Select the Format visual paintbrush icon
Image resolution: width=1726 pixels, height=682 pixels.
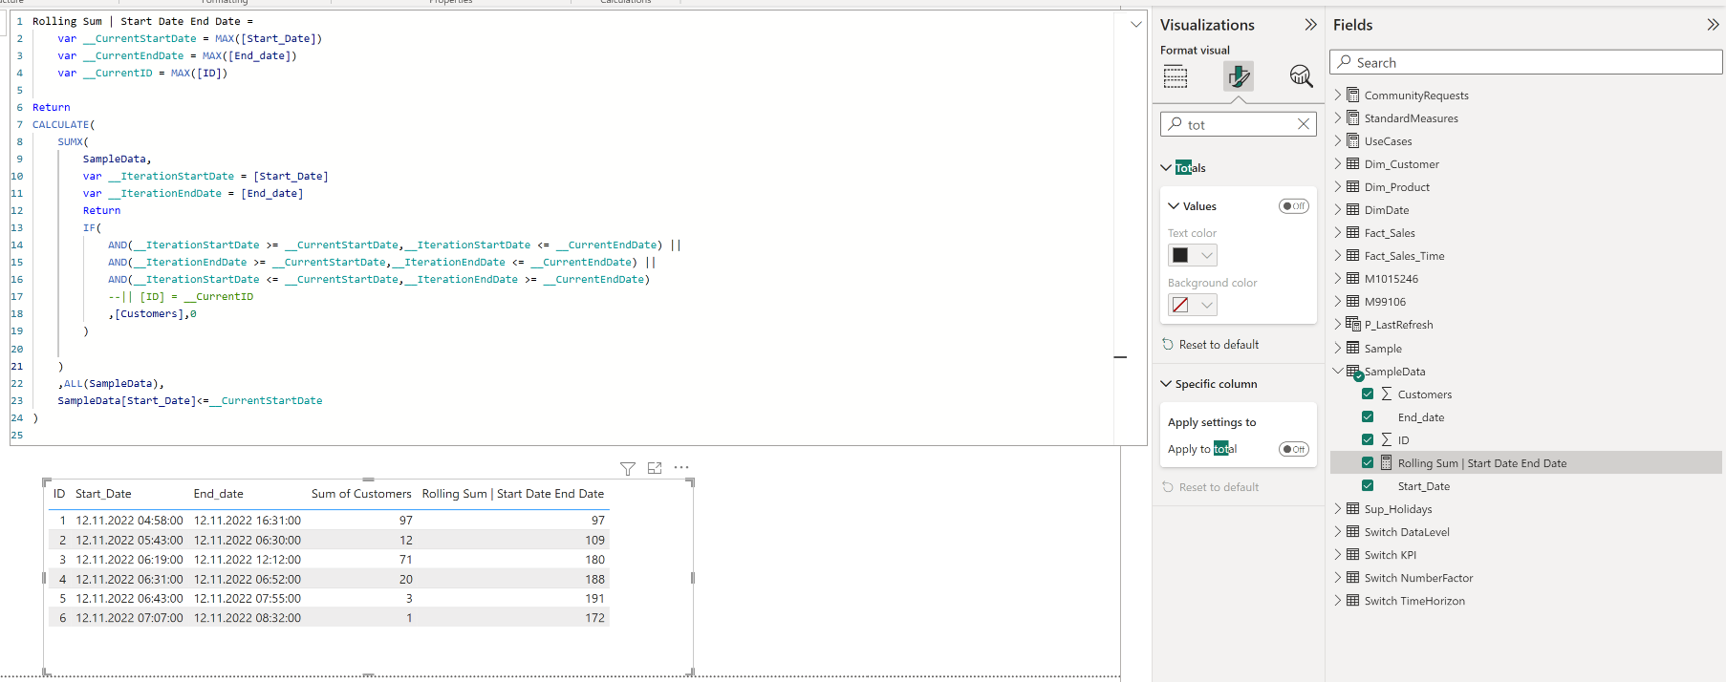coord(1239,76)
